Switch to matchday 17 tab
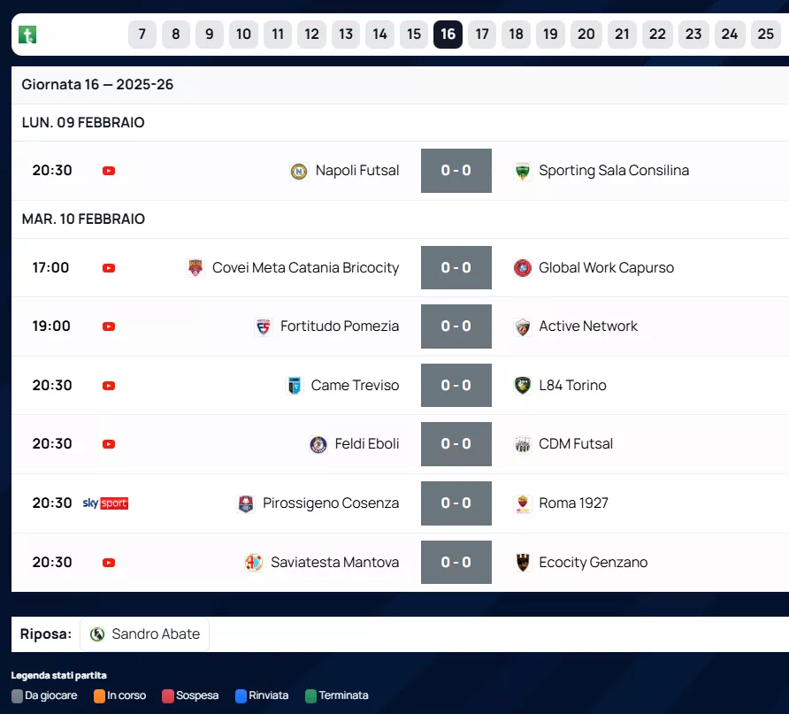This screenshot has height=714, width=789. click(x=482, y=35)
